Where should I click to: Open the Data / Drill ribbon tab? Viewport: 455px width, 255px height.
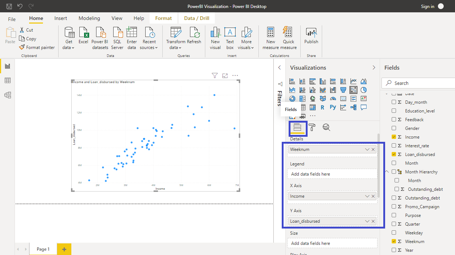[x=197, y=18]
